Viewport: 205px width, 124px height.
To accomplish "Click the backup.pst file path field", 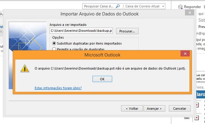I will 81,31.
